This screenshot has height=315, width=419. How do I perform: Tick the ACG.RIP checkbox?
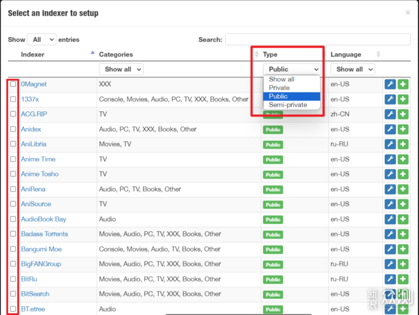point(13,114)
